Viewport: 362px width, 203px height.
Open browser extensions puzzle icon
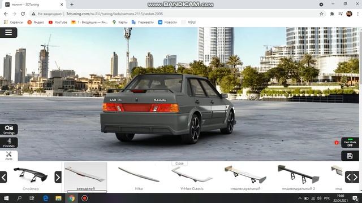[332, 14]
